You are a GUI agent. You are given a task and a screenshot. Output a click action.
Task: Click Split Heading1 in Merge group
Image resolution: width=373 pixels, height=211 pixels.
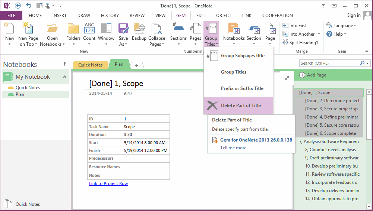pyautogui.click(x=300, y=43)
